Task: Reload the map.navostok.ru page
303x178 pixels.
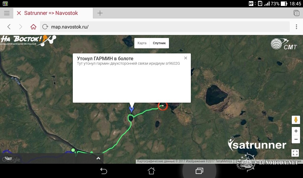Action: 45,27
